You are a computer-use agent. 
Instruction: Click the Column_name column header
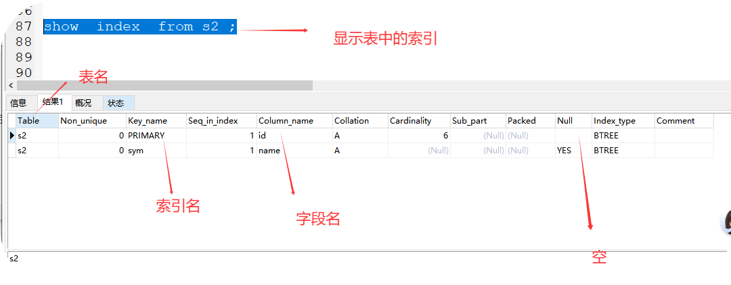click(x=294, y=120)
